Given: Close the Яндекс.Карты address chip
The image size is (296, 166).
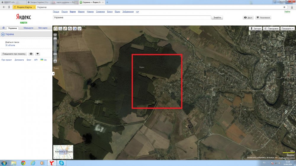Looking at the screenshot, I should [34, 7].
